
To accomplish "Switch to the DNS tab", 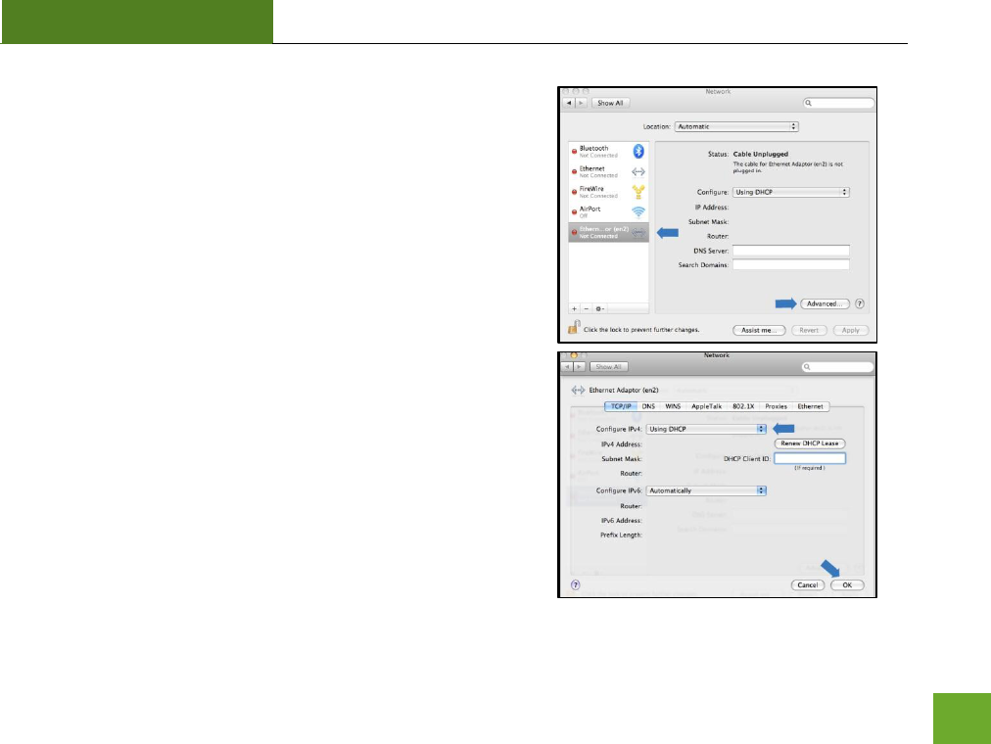I will tap(648, 406).
